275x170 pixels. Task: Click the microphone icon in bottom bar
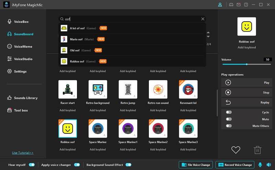click(260, 165)
